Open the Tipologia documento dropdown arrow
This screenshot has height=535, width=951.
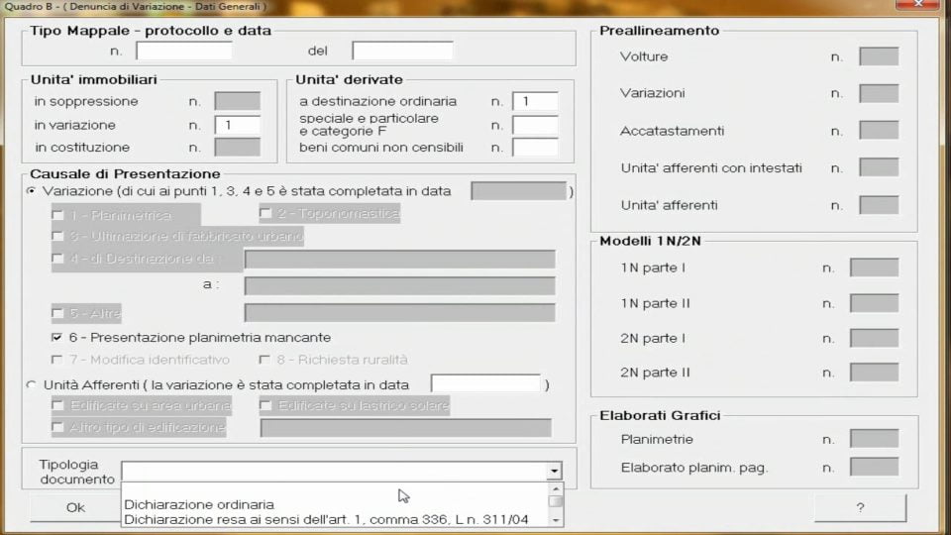pos(554,471)
